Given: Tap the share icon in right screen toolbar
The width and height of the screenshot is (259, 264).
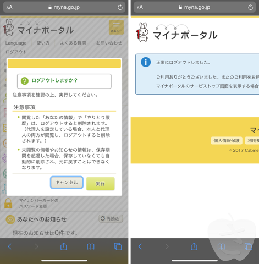Looking at the screenshot, I should click(194, 246).
